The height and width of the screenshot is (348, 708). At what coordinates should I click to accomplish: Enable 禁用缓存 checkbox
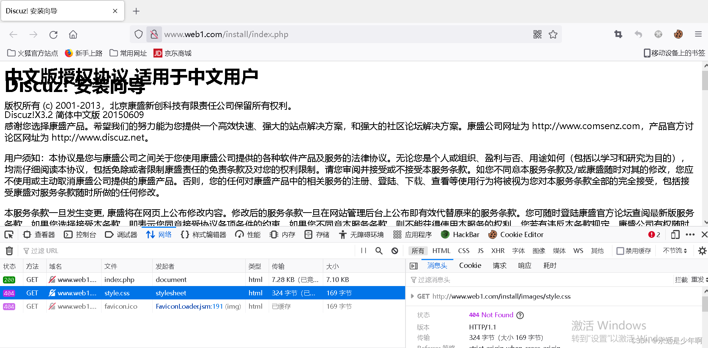(x=620, y=251)
